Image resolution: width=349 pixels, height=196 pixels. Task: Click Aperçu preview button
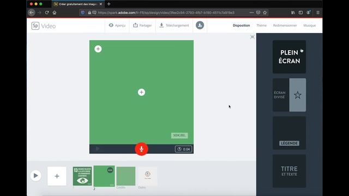pyautogui.click(x=117, y=26)
